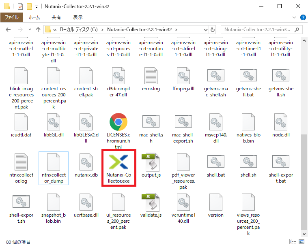Go forward with the forward arrow
The image size is (308, 247).
(x=20, y=30)
